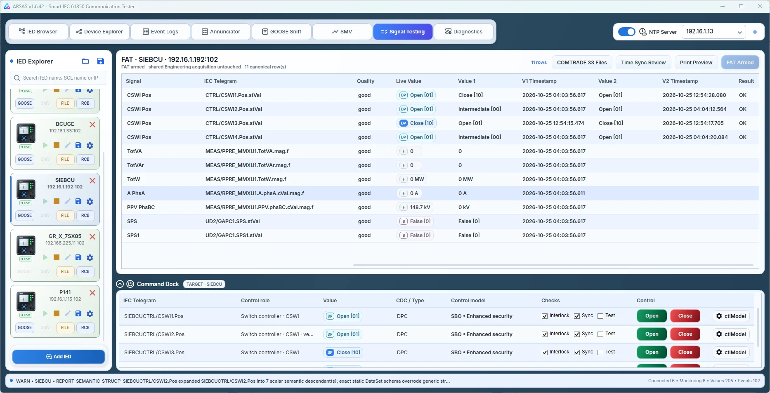Collapse the Command Dock chevron

tap(120, 284)
